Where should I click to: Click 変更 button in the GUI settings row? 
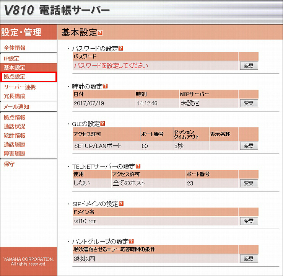249,146
